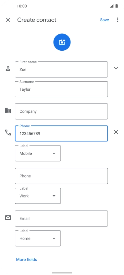Click into the Email input field
The height and width of the screenshot is (275, 124).
(61, 218)
